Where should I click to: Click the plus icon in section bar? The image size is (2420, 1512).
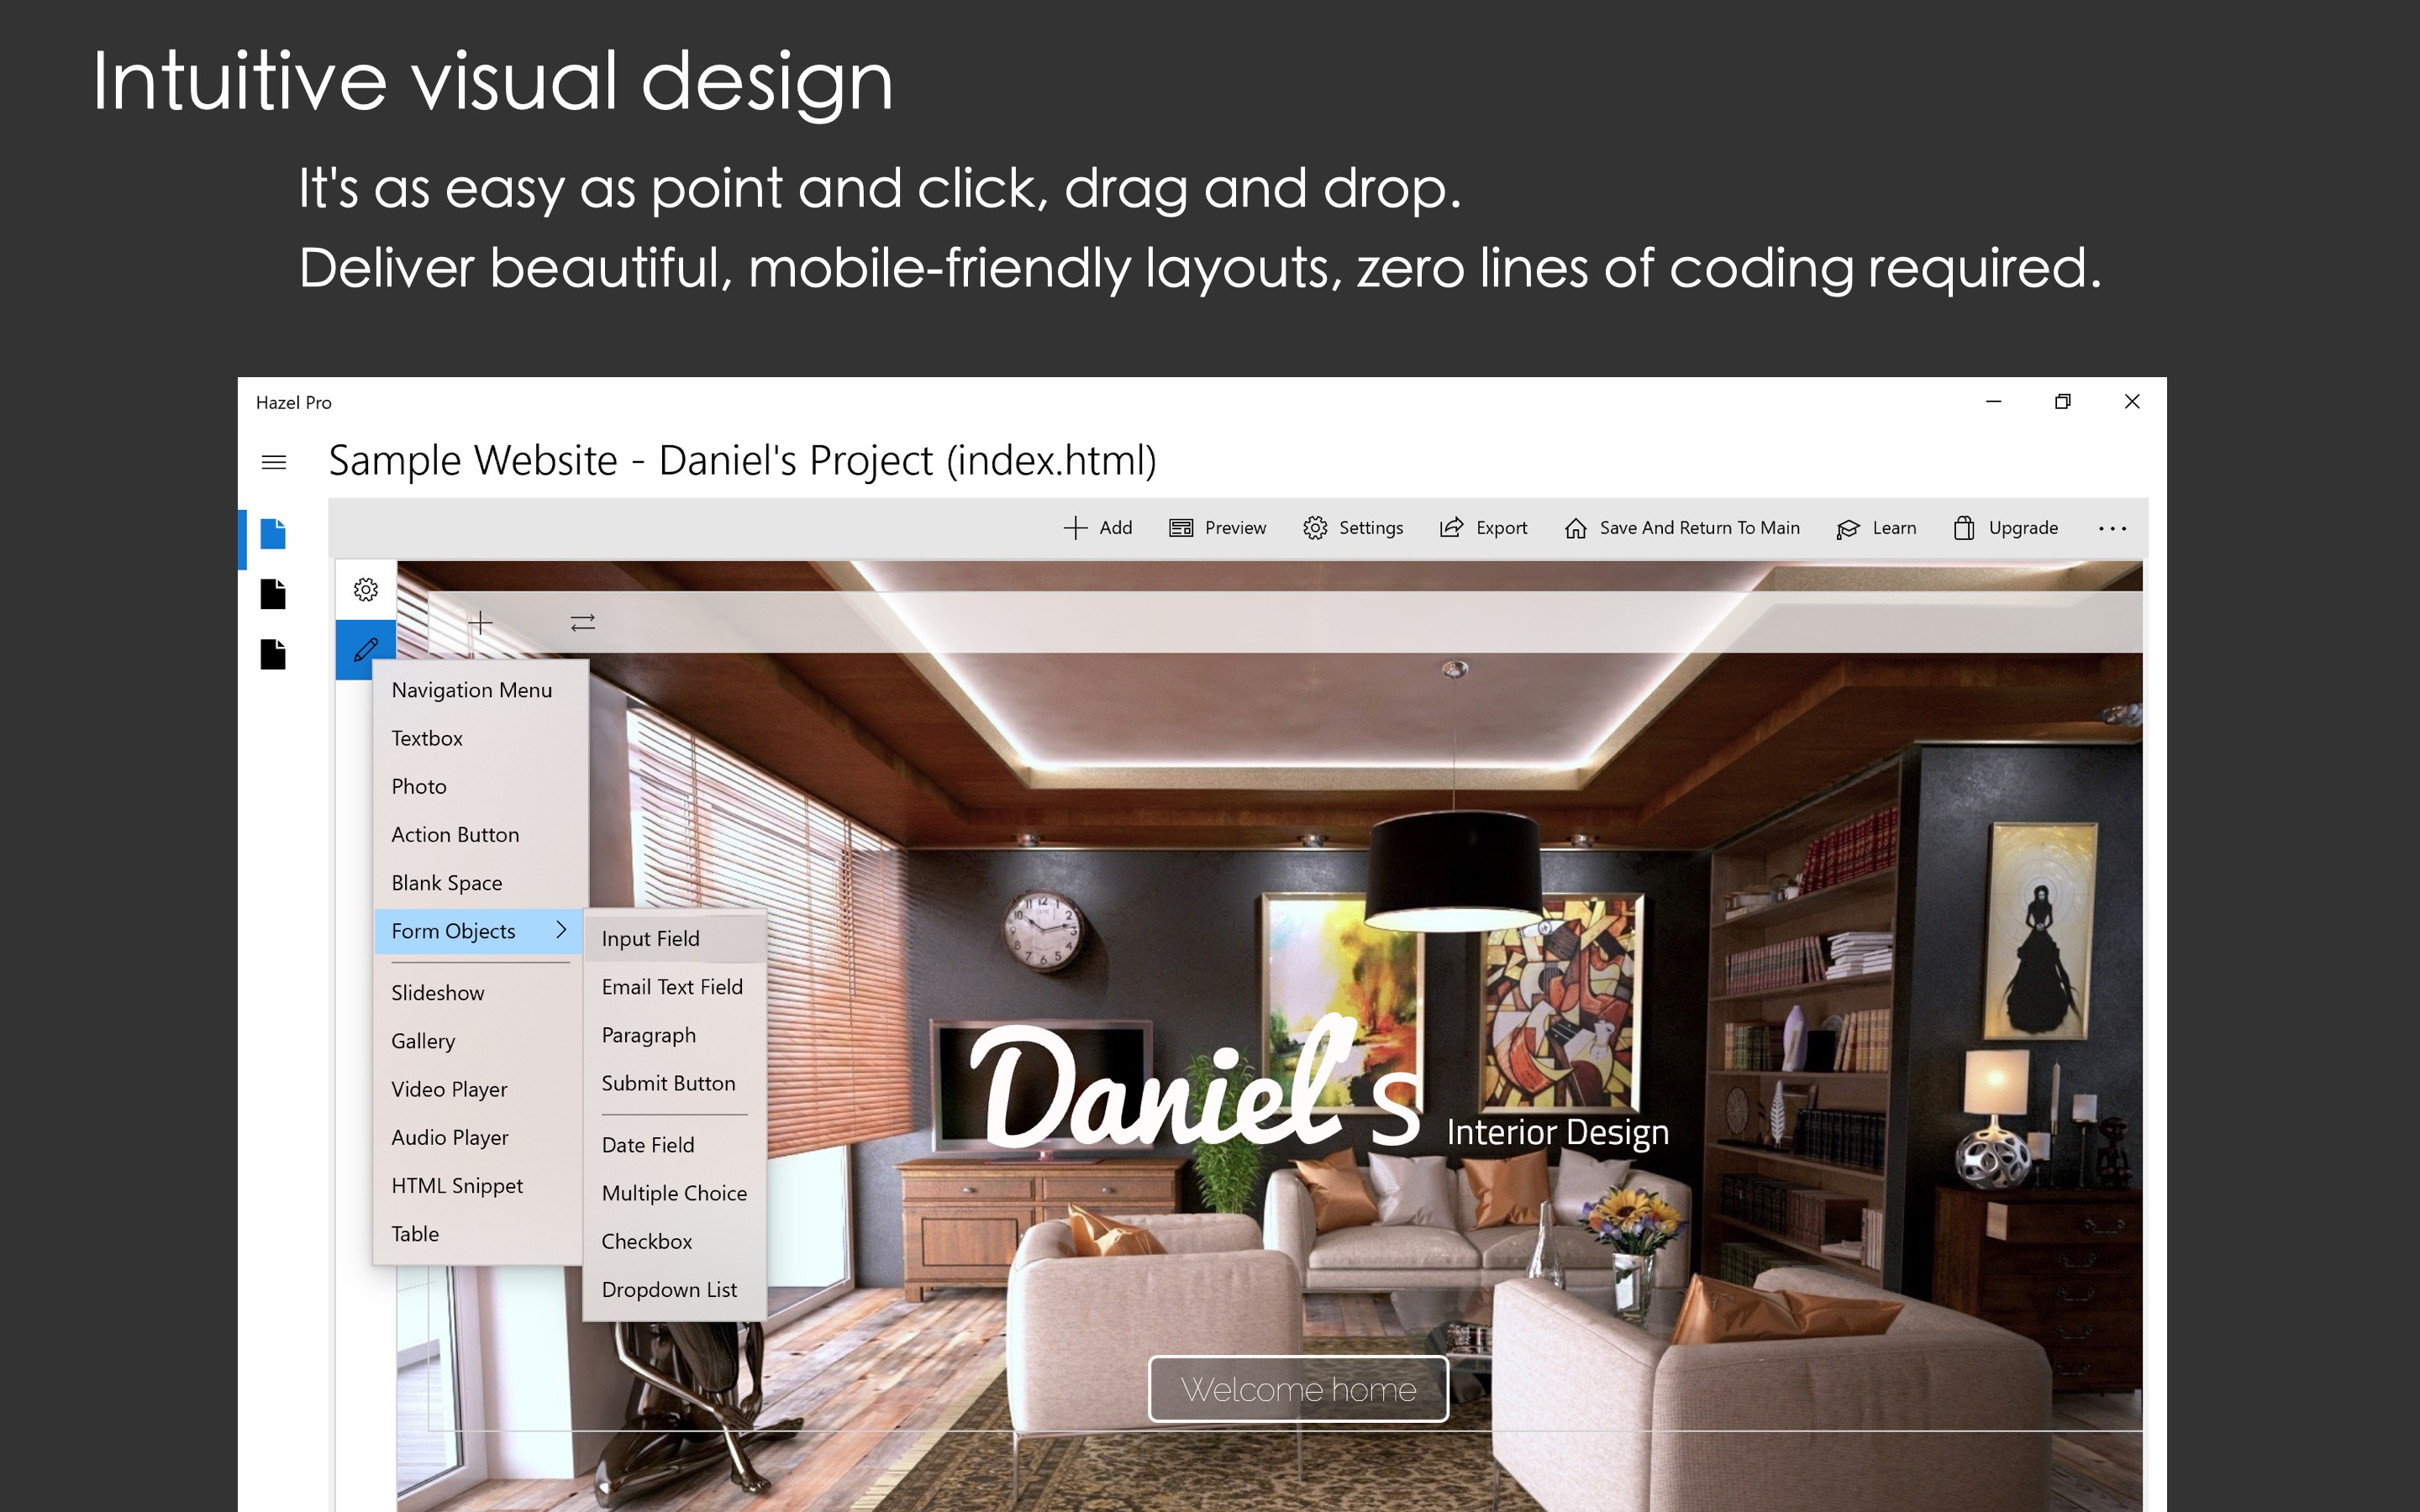point(480,623)
